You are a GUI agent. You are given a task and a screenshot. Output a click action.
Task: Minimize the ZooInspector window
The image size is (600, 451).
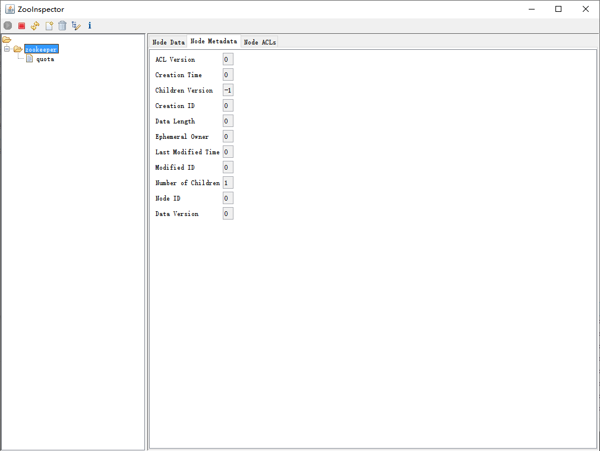coord(532,9)
